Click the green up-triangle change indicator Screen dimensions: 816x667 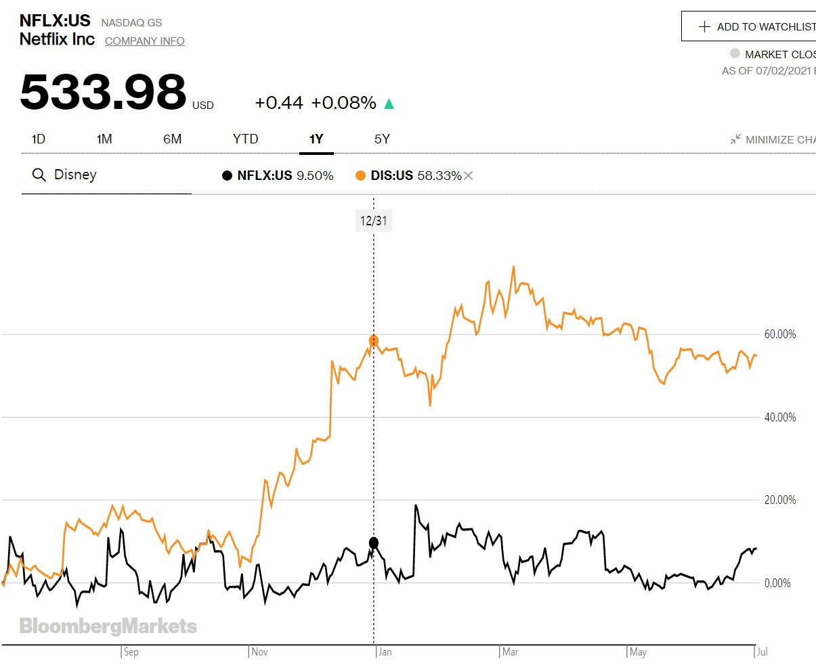[389, 103]
